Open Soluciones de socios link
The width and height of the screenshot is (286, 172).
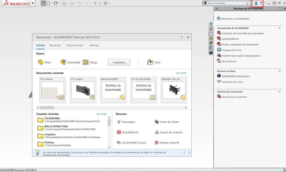tap(232, 82)
